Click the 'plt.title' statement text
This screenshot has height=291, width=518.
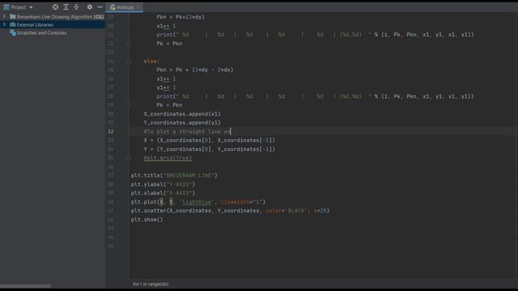point(174,175)
